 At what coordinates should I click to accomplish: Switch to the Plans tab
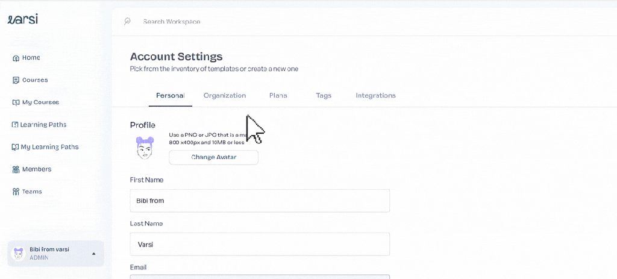coord(278,96)
